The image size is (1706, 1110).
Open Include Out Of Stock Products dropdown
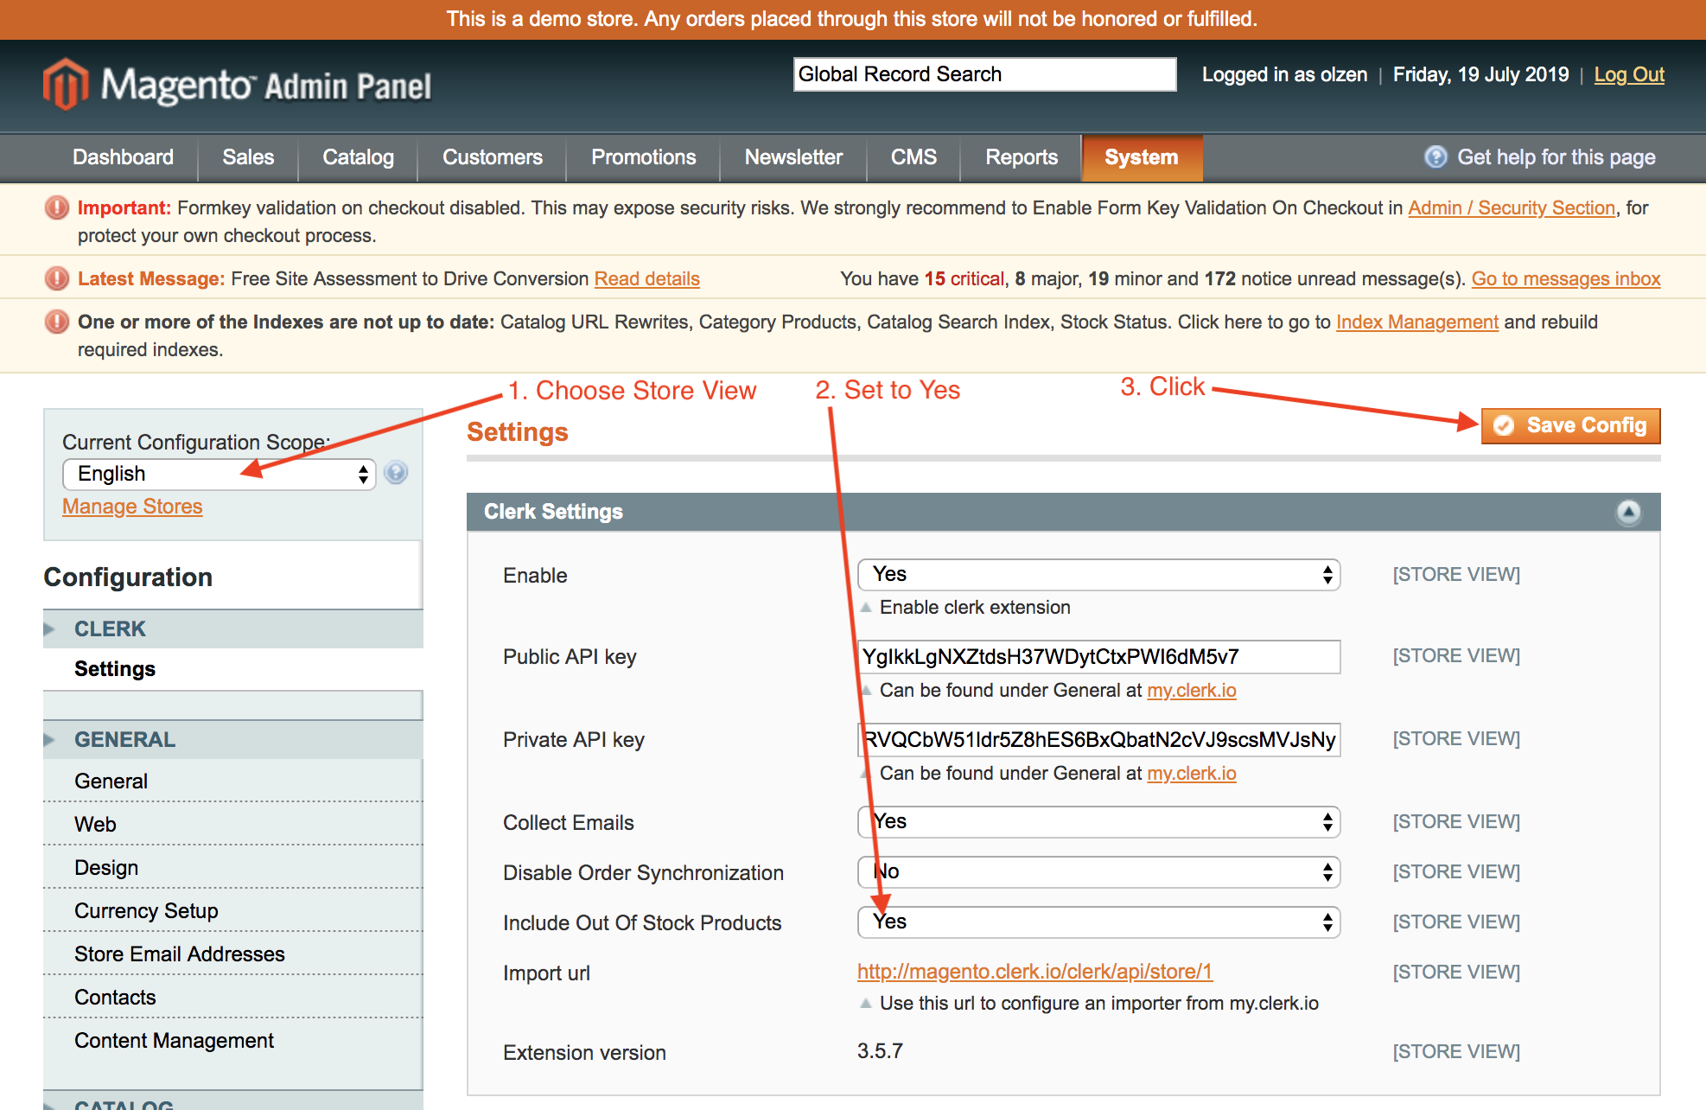click(1098, 922)
